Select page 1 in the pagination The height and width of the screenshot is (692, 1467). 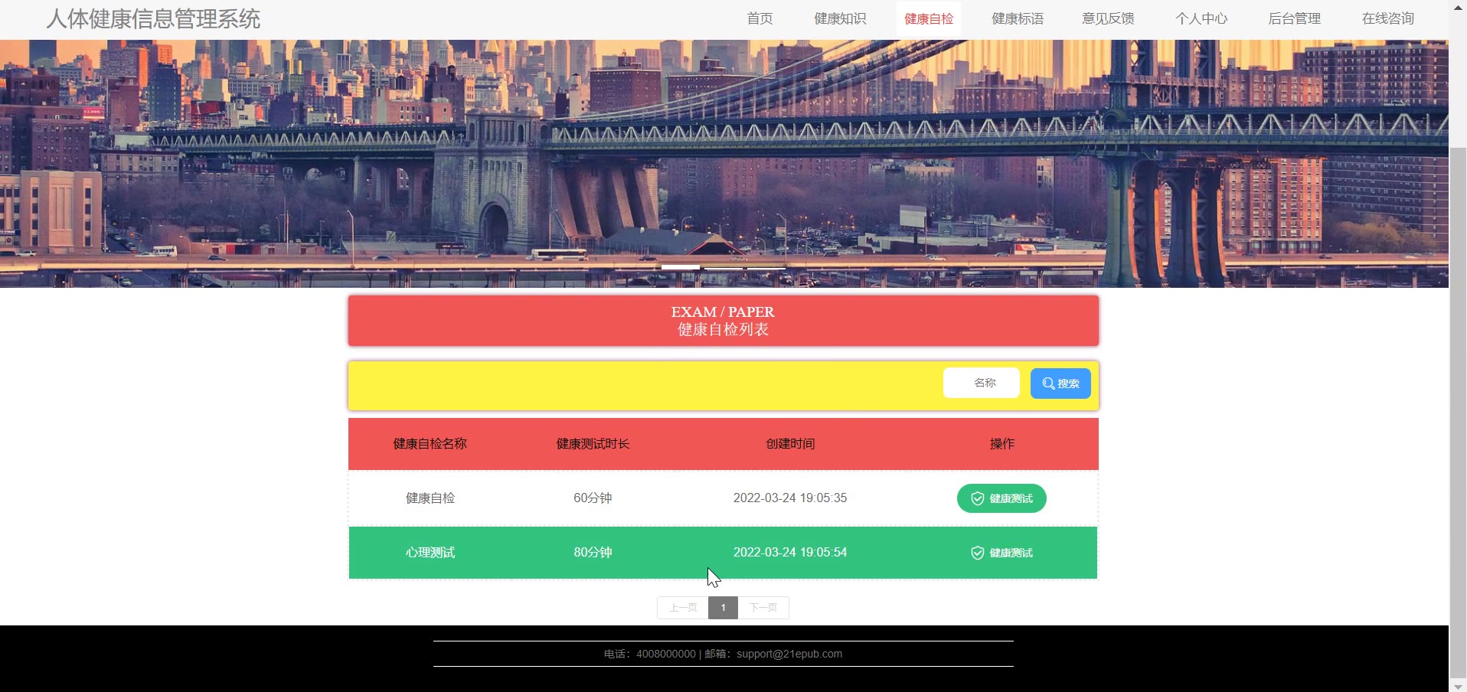click(723, 608)
